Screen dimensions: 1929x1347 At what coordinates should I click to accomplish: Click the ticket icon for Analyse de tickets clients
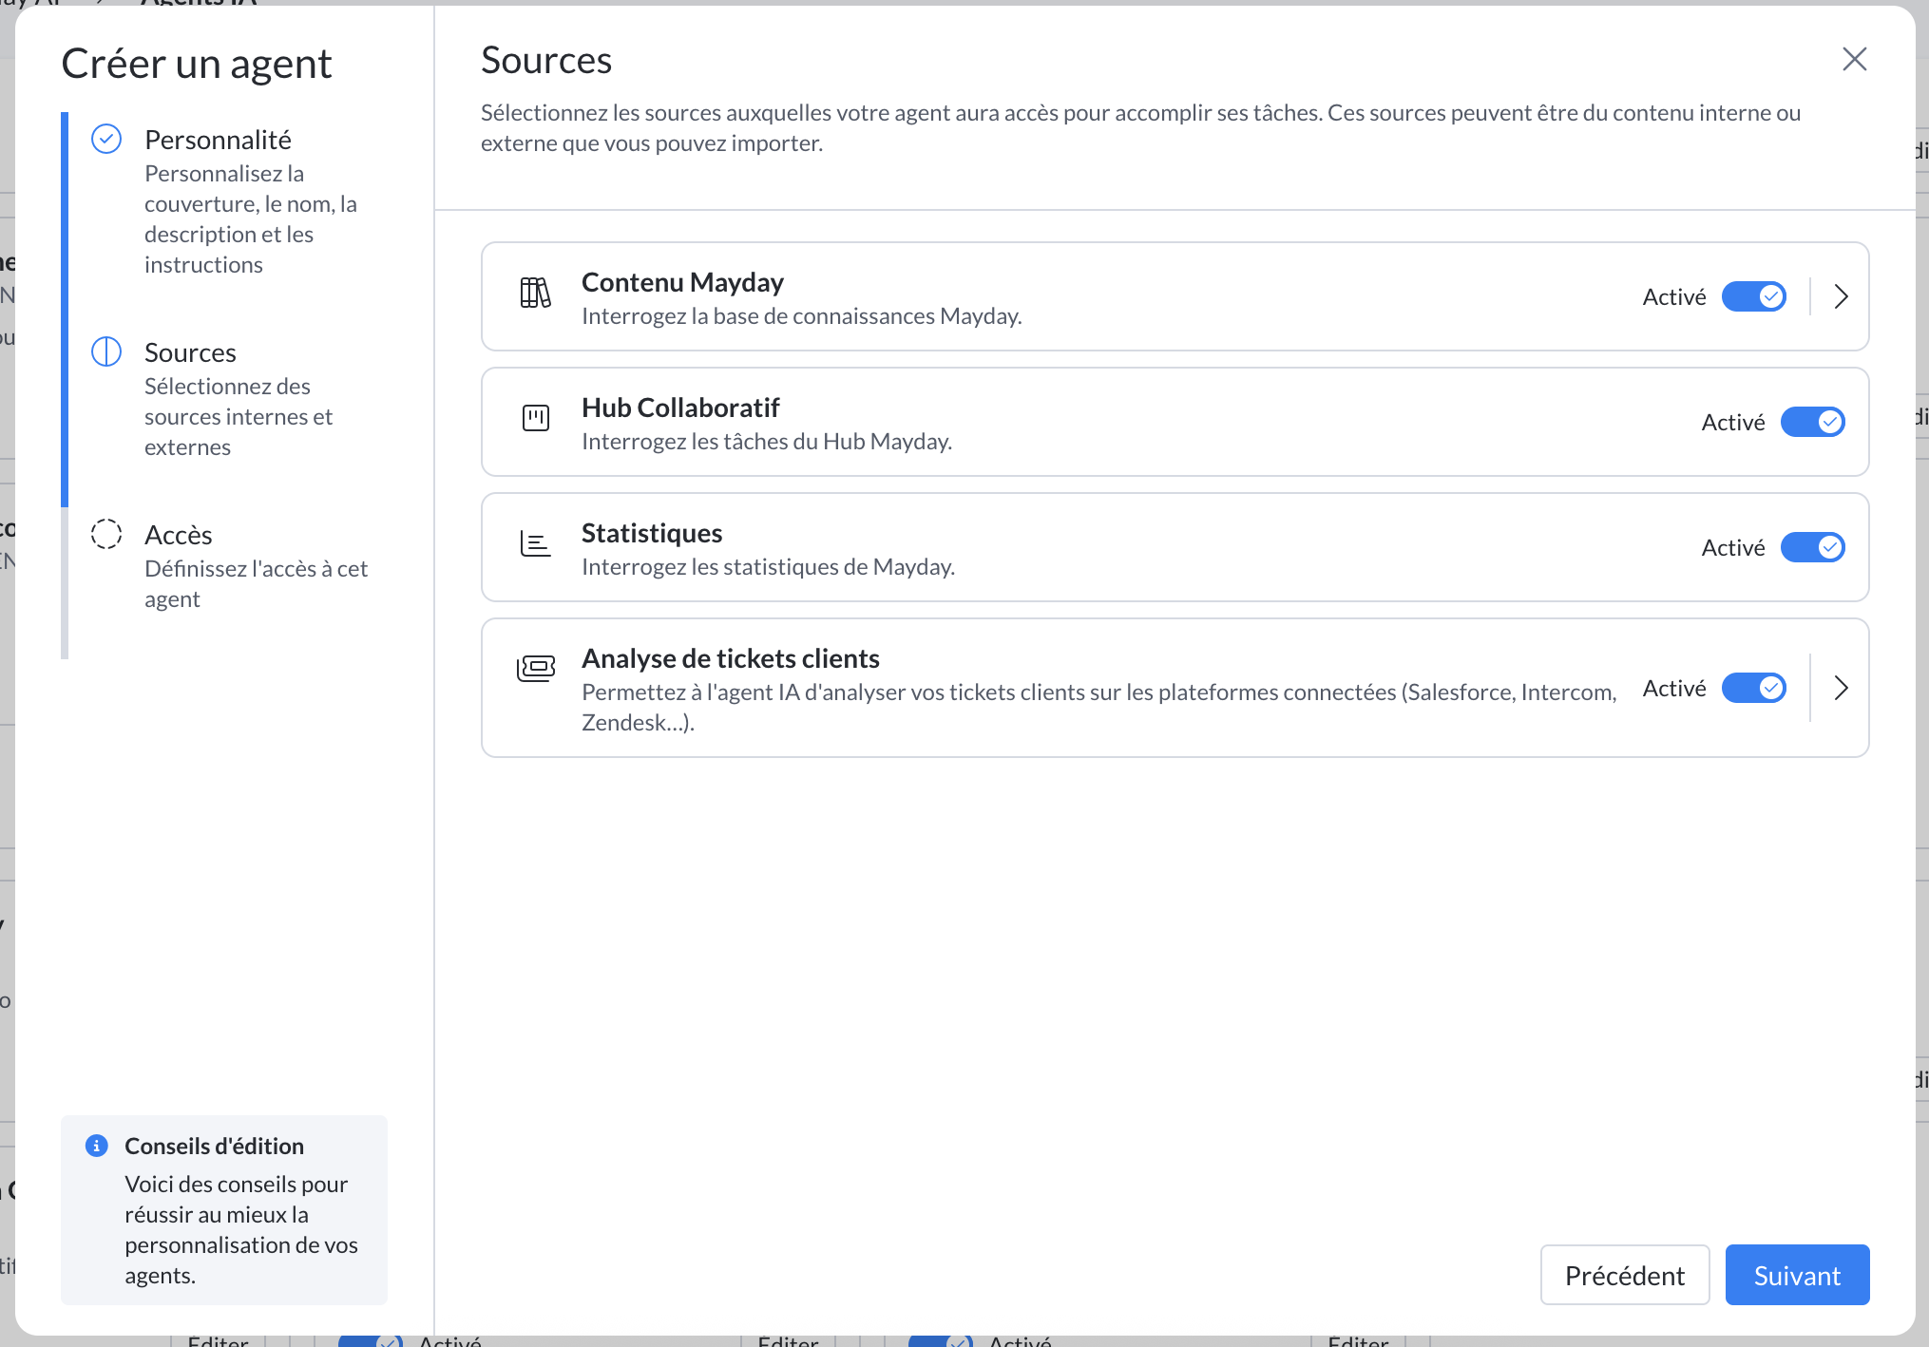click(535, 669)
